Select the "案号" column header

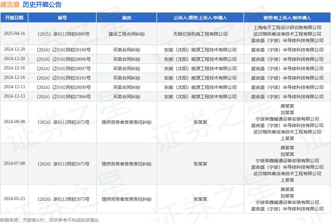click(x=62, y=18)
